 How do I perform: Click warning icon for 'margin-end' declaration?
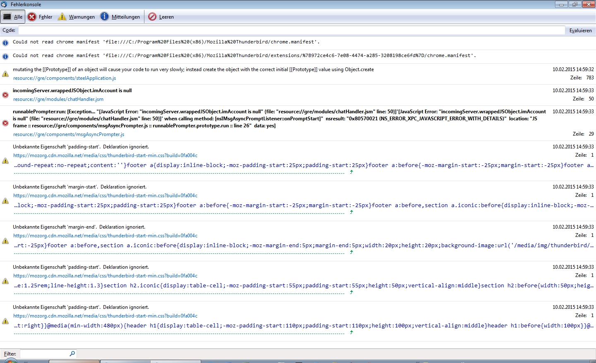pyautogui.click(x=5, y=241)
